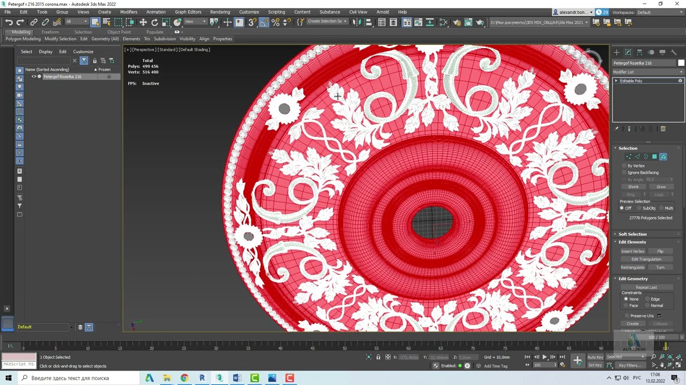Screen dimensions: 686x385
Task: Open the Utilities wrench panel tab
Action: click(674, 52)
